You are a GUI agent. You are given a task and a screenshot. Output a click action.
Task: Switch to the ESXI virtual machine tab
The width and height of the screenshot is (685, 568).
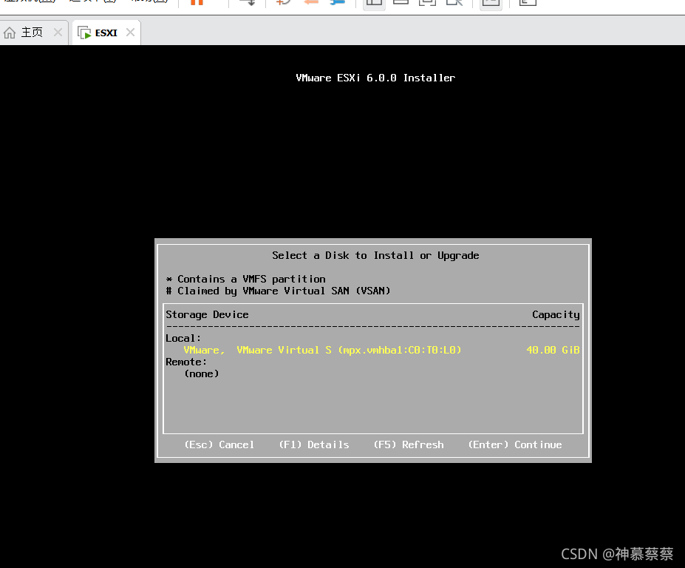(x=106, y=33)
